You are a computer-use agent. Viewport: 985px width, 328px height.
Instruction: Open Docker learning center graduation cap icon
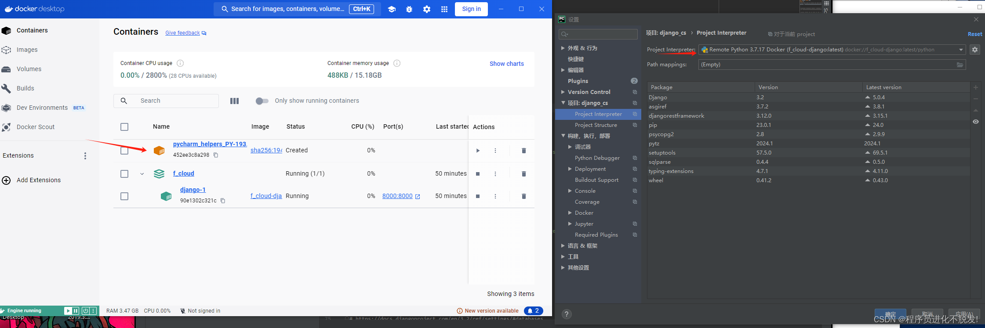click(x=392, y=9)
